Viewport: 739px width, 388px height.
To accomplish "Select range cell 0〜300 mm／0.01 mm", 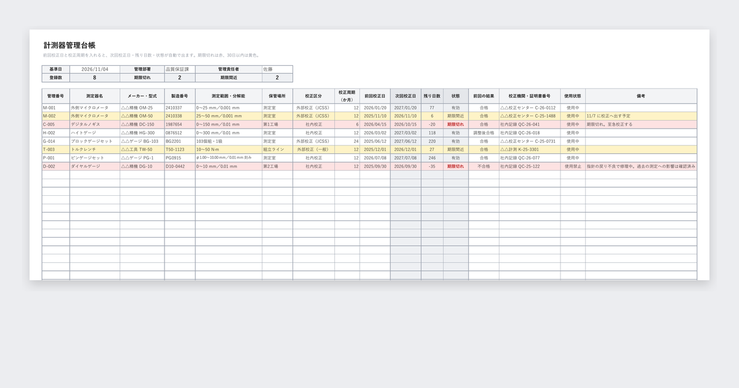I will point(228,133).
